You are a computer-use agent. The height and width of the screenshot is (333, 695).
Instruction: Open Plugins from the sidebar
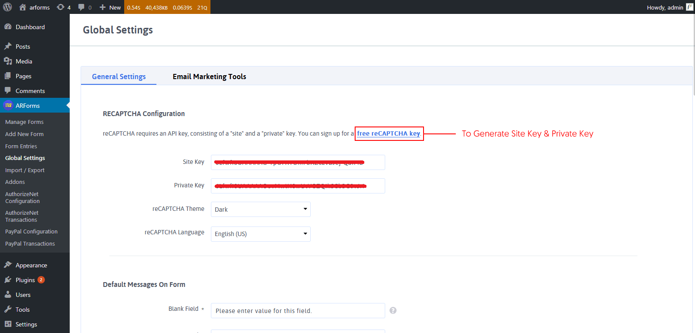pyautogui.click(x=25, y=280)
